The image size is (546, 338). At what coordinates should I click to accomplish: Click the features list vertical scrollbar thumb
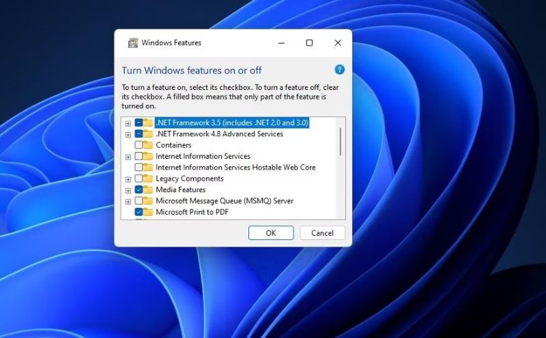point(340,140)
